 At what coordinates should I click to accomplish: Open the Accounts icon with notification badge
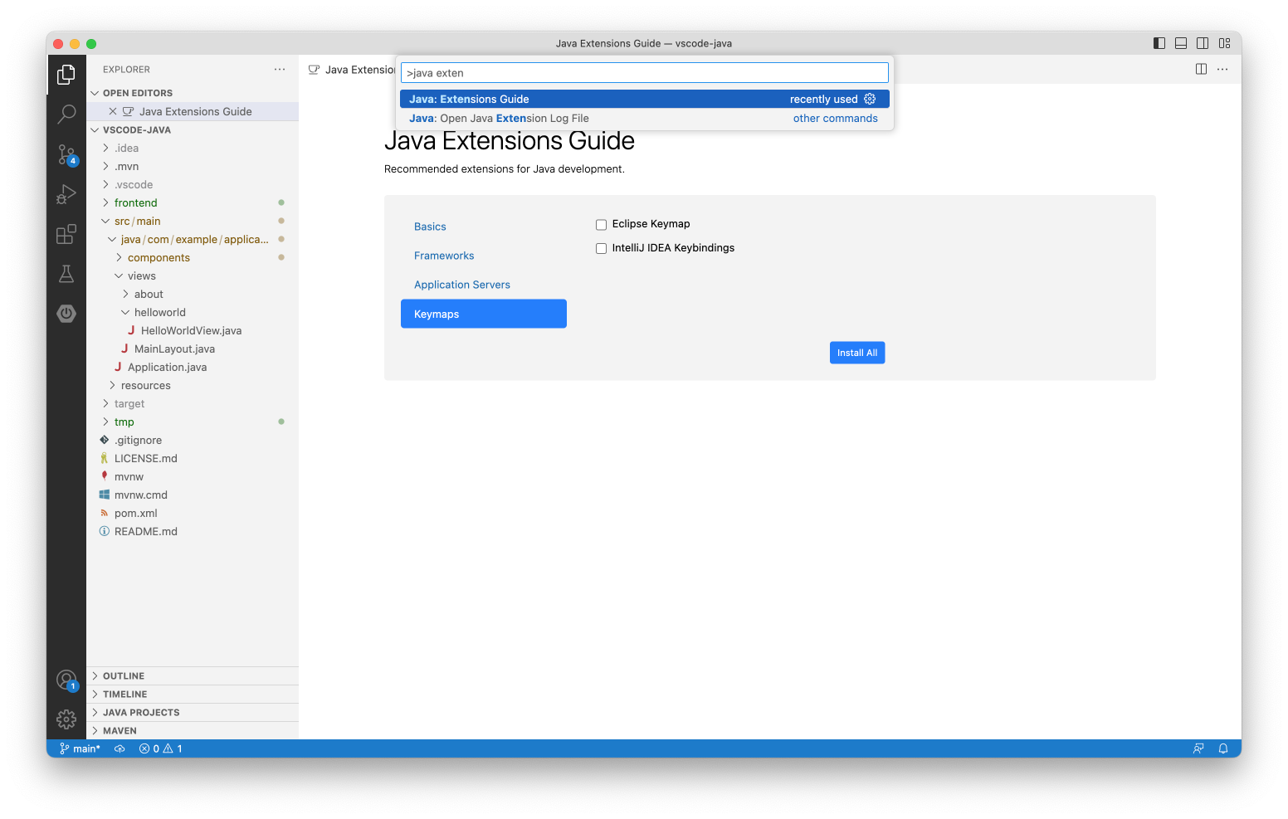[x=66, y=680]
